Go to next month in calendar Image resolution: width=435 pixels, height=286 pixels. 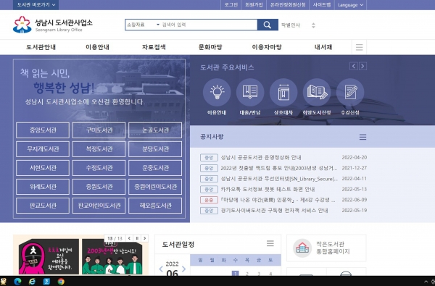tap(183, 269)
